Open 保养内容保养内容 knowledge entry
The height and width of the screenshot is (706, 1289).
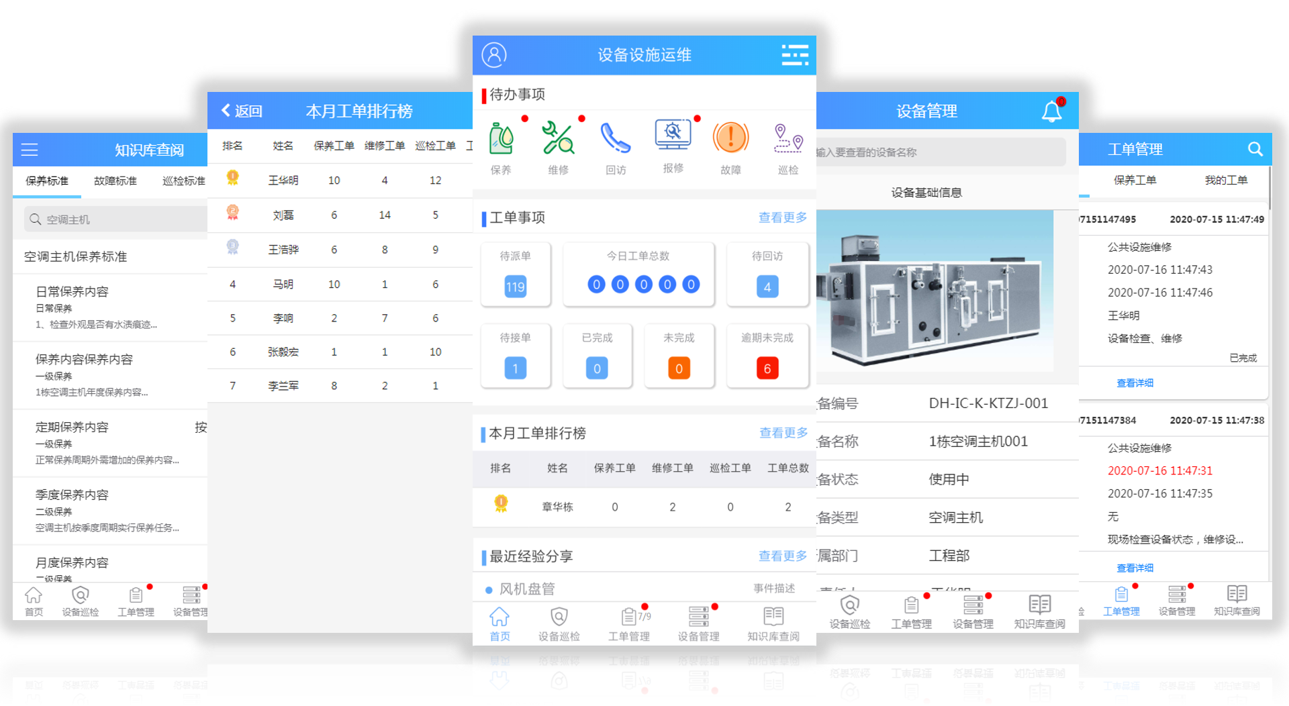point(111,375)
